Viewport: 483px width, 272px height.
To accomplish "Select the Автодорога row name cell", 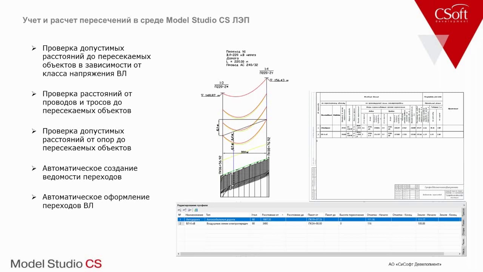I will (195, 219).
